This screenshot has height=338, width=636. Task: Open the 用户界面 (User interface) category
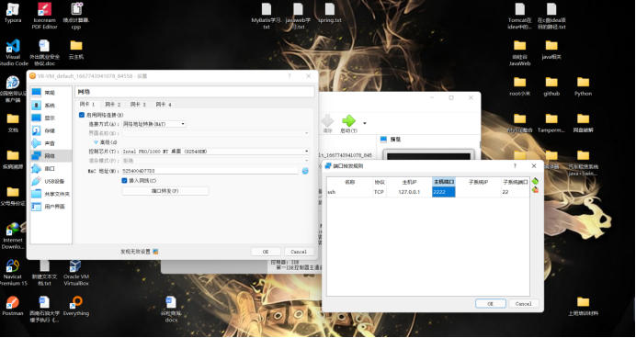(50, 207)
